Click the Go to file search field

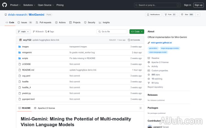[x=112, y=31]
